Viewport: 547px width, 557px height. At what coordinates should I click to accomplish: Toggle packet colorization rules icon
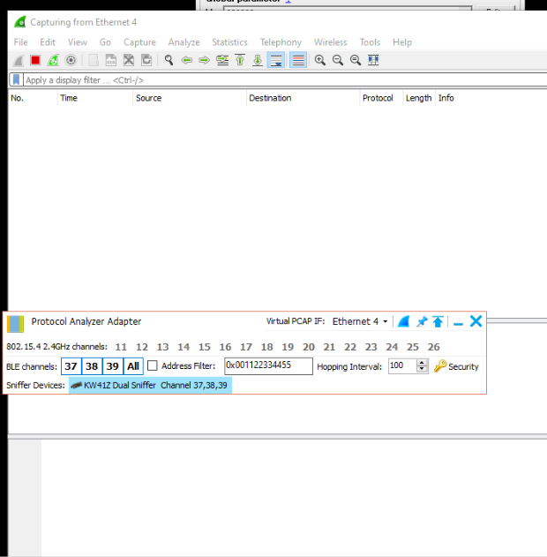click(x=298, y=60)
